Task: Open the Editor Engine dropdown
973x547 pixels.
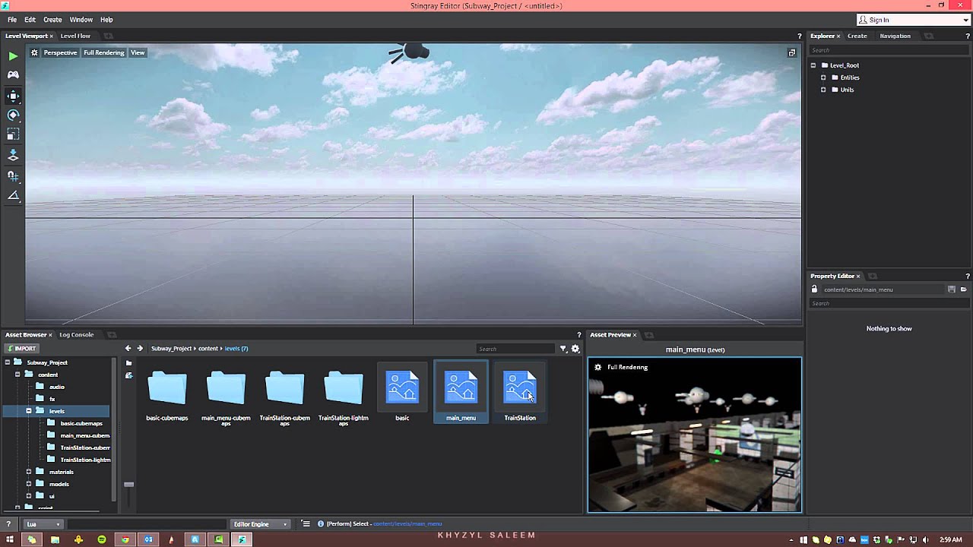Action: (260, 523)
